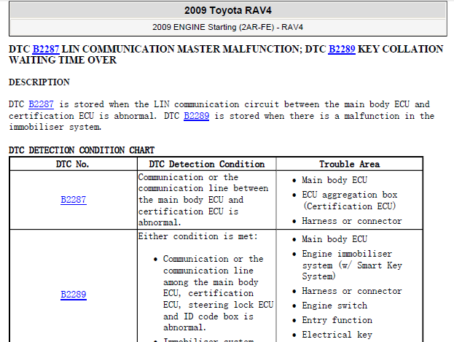Click the '2009 ENGINE Starting (2AR-FE) - RAV4' subtitle
Viewport: 454px width, 342px height.
coord(228,27)
